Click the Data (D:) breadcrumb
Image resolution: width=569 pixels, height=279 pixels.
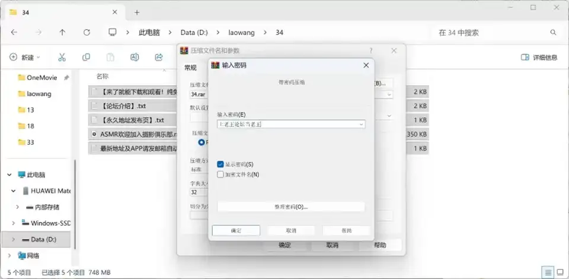click(194, 32)
